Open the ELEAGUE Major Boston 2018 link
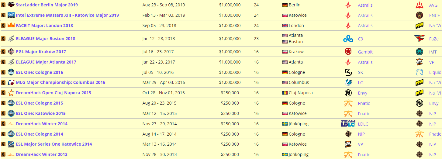 click(x=46, y=39)
